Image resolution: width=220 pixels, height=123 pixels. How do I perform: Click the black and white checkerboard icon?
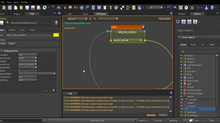(122, 8)
